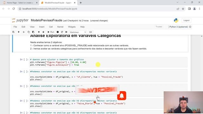Image resolution: width=203 pixels, height=114 pixels.
Task: Cut selected cells with scissors icon
Action: coord(24,32)
